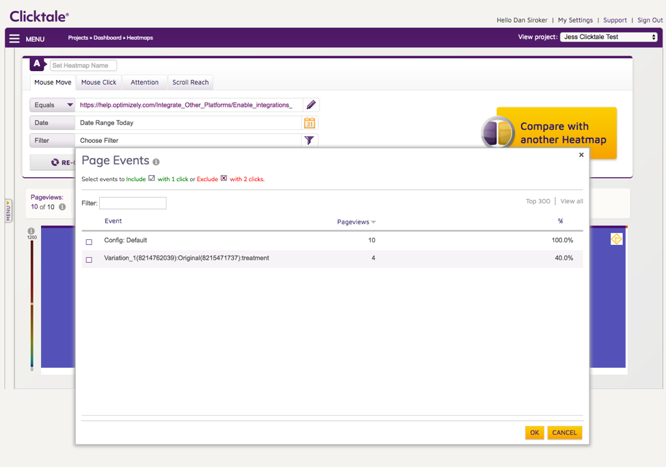Click the events Filter text field
The image size is (666, 467).
coord(133,203)
